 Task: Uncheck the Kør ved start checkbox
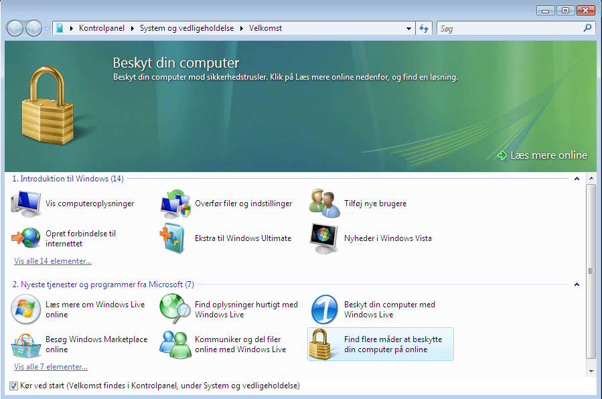point(14,386)
